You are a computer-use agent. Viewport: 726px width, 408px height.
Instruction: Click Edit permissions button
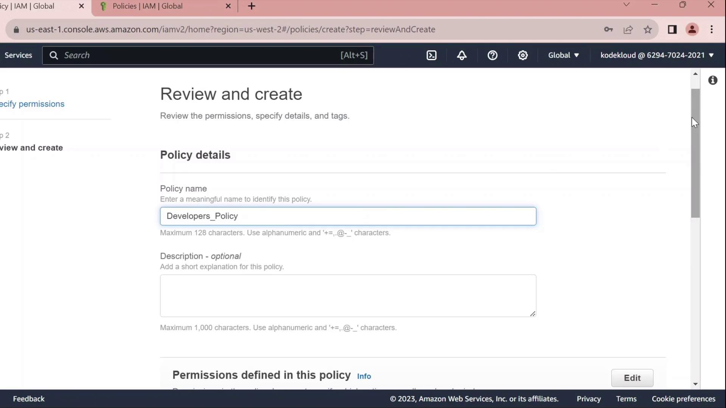pos(632,378)
